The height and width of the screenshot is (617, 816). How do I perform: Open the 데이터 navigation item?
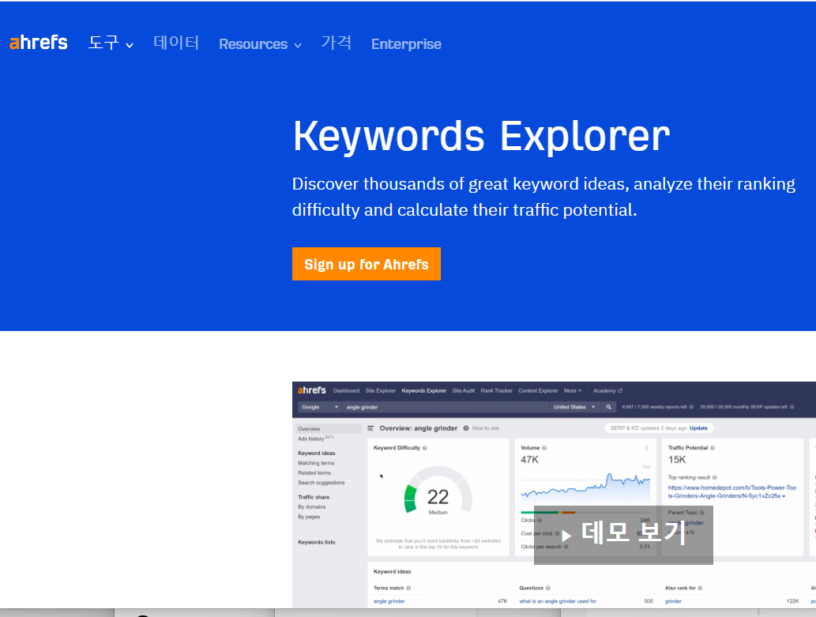tap(176, 43)
